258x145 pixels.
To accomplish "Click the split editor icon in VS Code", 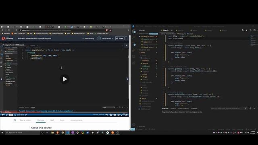I will (x=254, y=30).
